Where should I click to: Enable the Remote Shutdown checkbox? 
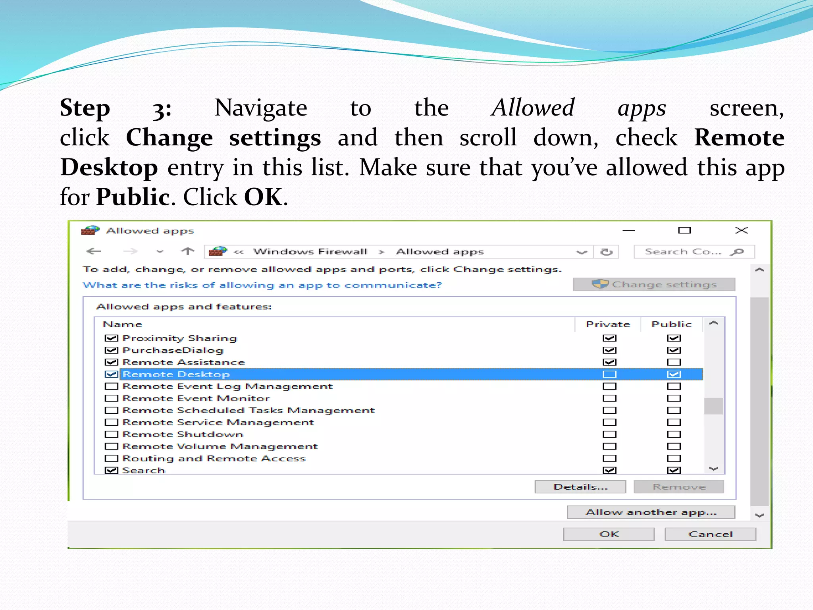tap(112, 434)
